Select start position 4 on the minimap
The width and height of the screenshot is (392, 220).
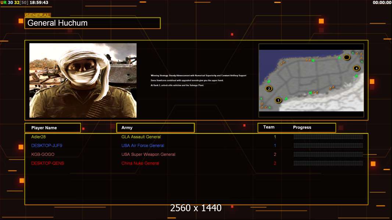(356, 68)
